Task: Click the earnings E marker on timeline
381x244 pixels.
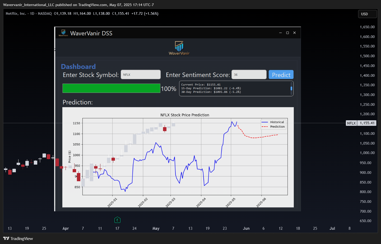Action: 117,220
